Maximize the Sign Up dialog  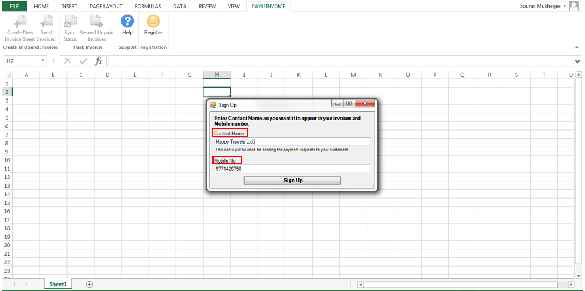pos(349,103)
